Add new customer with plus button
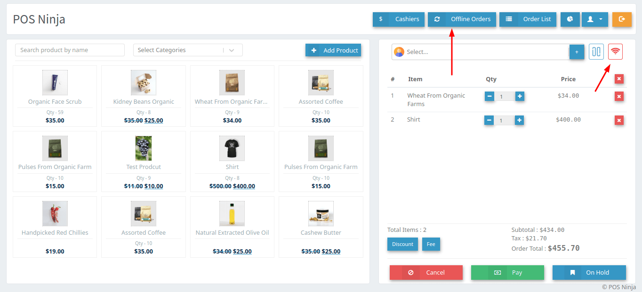642x292 pixels. (x=577, y=52)
